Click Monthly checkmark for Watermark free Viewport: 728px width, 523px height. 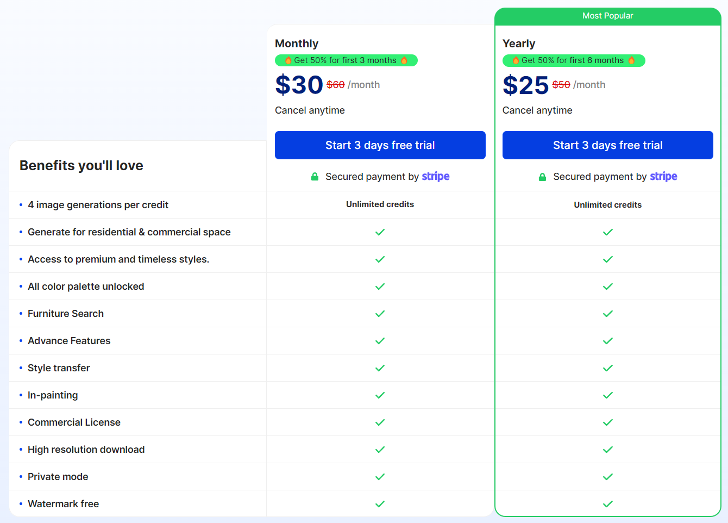coord(380,504)
